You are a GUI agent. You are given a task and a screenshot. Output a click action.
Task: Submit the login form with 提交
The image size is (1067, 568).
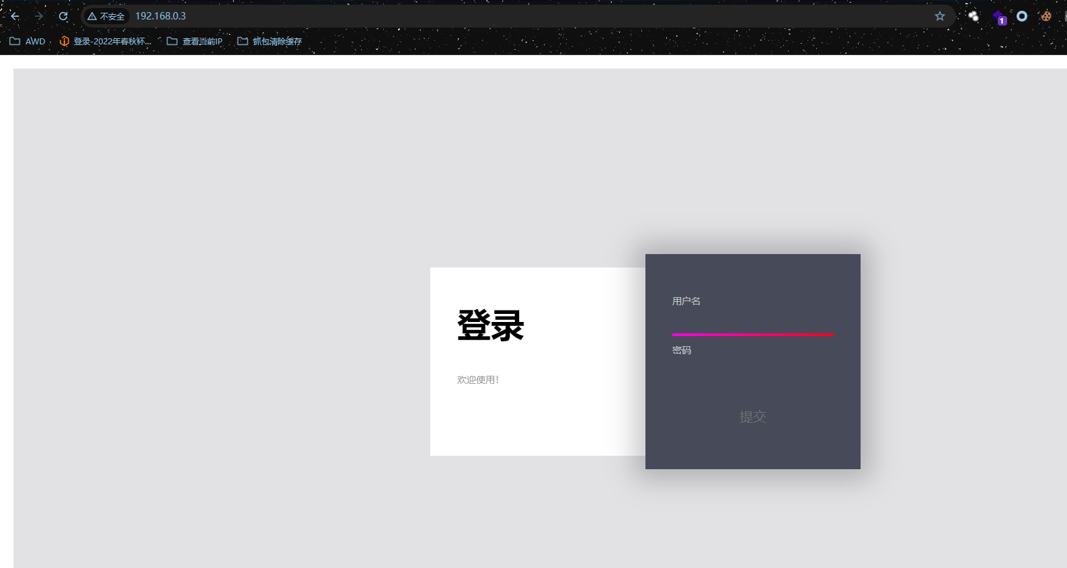tap(752, 417)
